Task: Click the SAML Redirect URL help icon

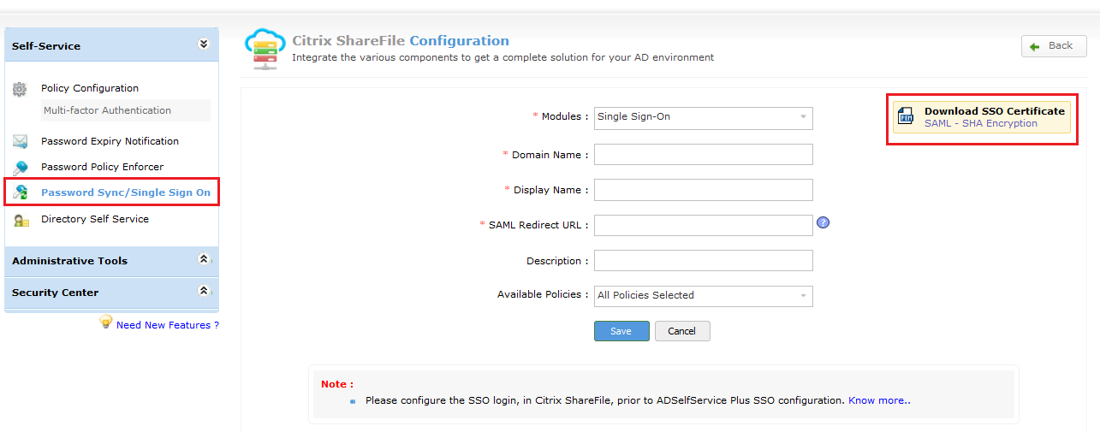Action: click(x=823, y=223)
